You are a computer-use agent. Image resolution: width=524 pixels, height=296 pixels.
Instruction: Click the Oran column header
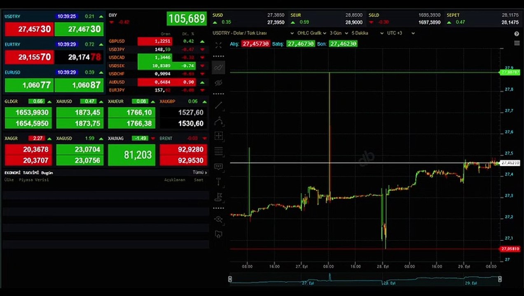click(x=166, y=34)
